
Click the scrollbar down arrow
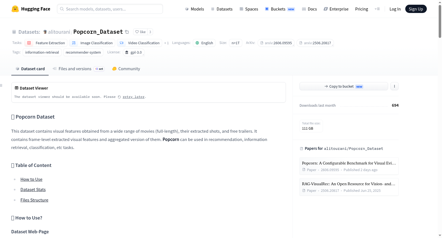pos(440,236)
